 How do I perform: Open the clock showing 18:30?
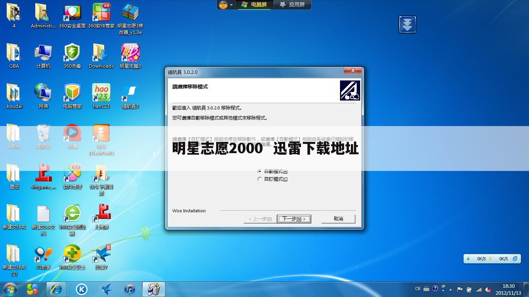click(x=508, y=289)
